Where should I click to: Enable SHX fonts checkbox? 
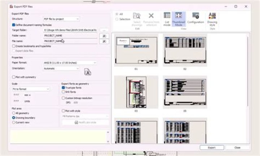pyautogui.click(x=63, y=92)
